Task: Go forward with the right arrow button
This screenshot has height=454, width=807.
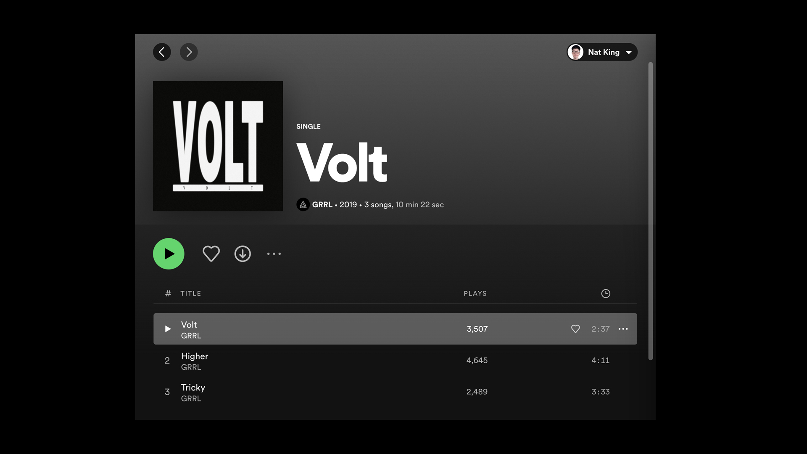Action: click(189, 52)
